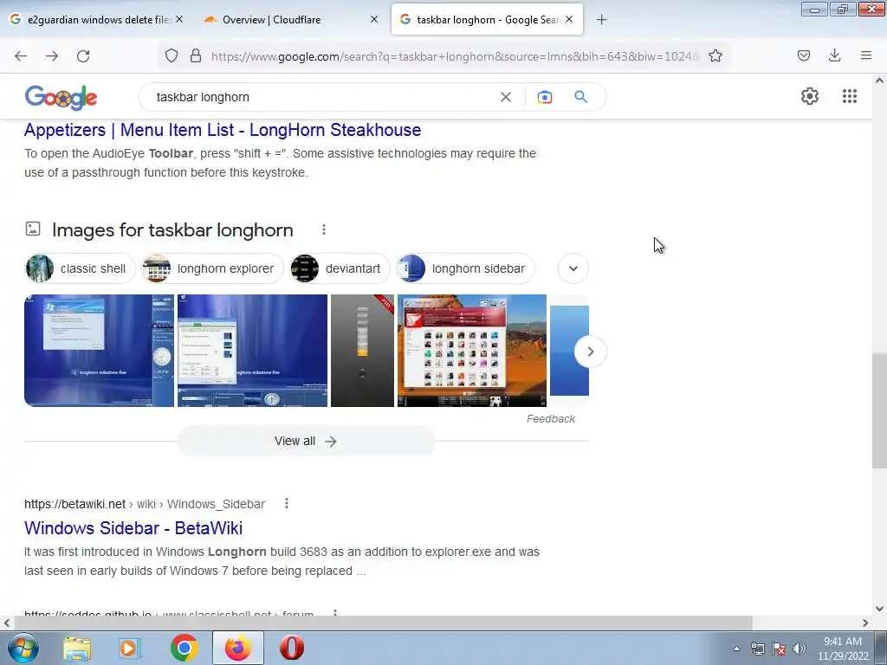Launch Windows Media Player from taskbar
Viewport: 887px width, 665px height.
[x=129, y=648]
